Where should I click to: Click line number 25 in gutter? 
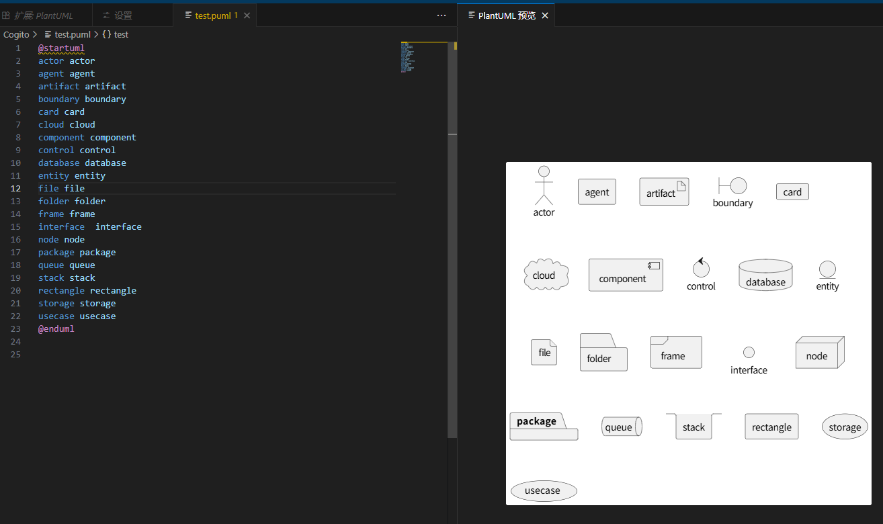click(x=15, y=354)
